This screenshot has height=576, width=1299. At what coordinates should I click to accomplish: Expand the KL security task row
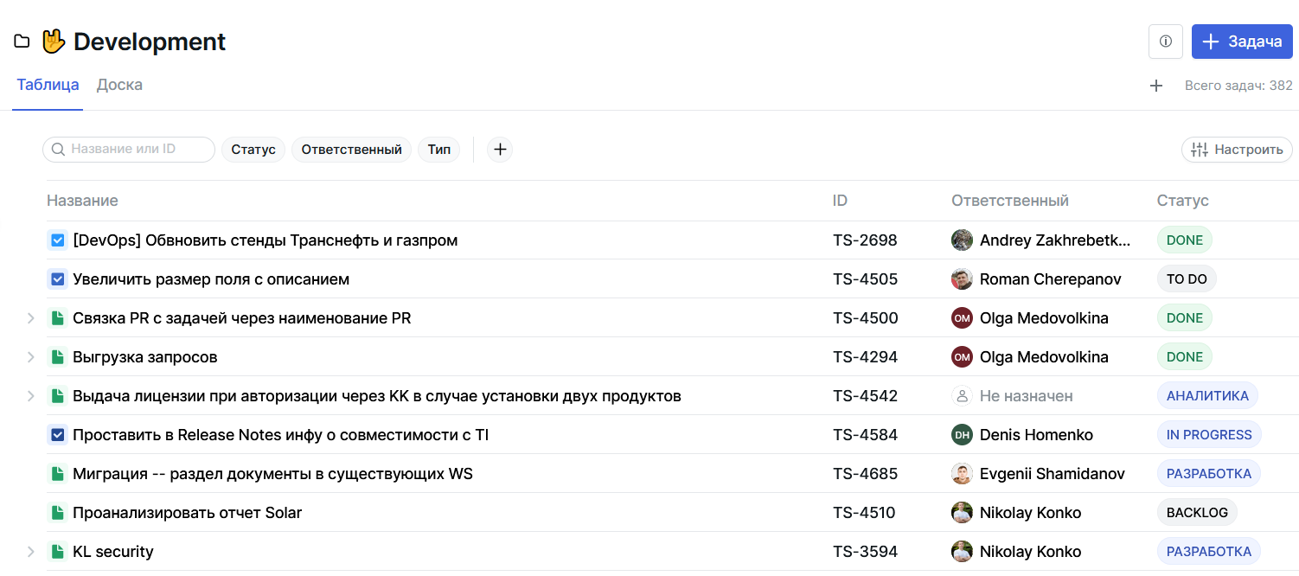point(30,552)
